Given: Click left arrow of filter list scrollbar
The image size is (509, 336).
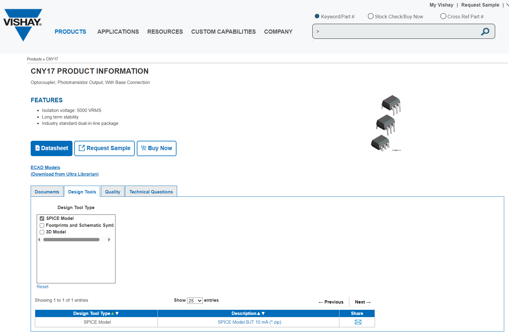Looking at the screenshot, I should (39, 240).
